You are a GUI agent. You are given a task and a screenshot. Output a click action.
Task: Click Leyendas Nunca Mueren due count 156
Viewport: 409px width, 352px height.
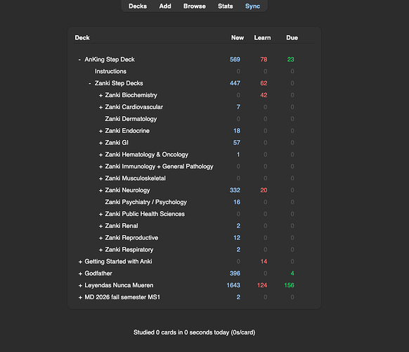click(289, 285)
